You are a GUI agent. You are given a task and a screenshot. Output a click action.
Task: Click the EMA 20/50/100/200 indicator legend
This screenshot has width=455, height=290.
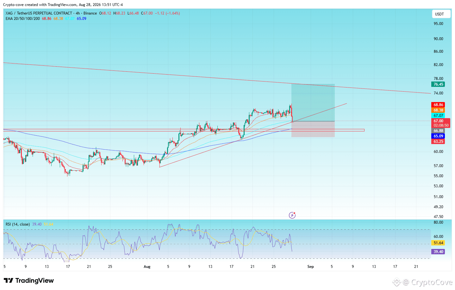(23, 19)
